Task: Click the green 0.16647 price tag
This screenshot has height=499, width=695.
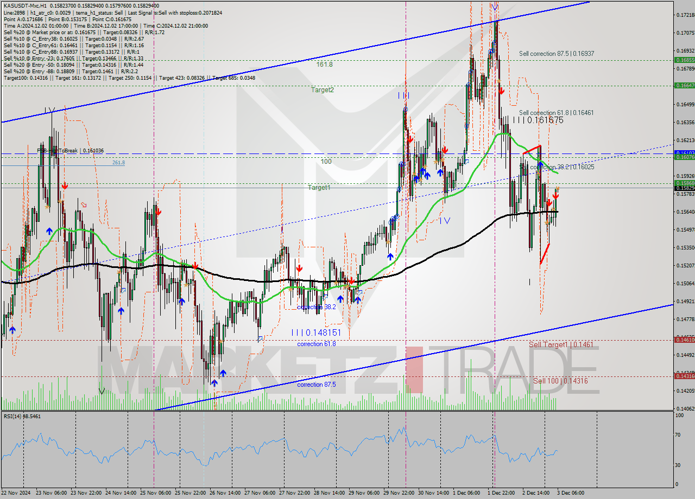Action: (x=684, y=85)
